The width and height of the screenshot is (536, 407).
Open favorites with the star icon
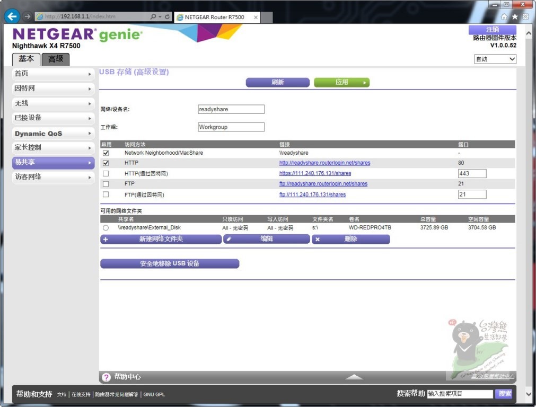pyautogui.click(x=515, y=17)
